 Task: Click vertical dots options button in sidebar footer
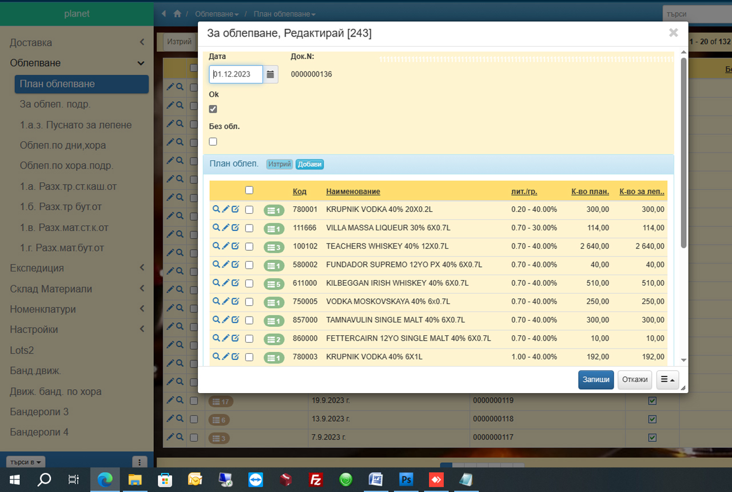[x=140, y=462]
